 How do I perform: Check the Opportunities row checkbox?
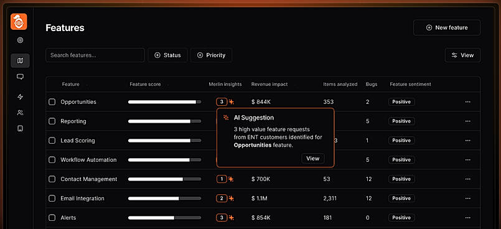pos(52,102)
